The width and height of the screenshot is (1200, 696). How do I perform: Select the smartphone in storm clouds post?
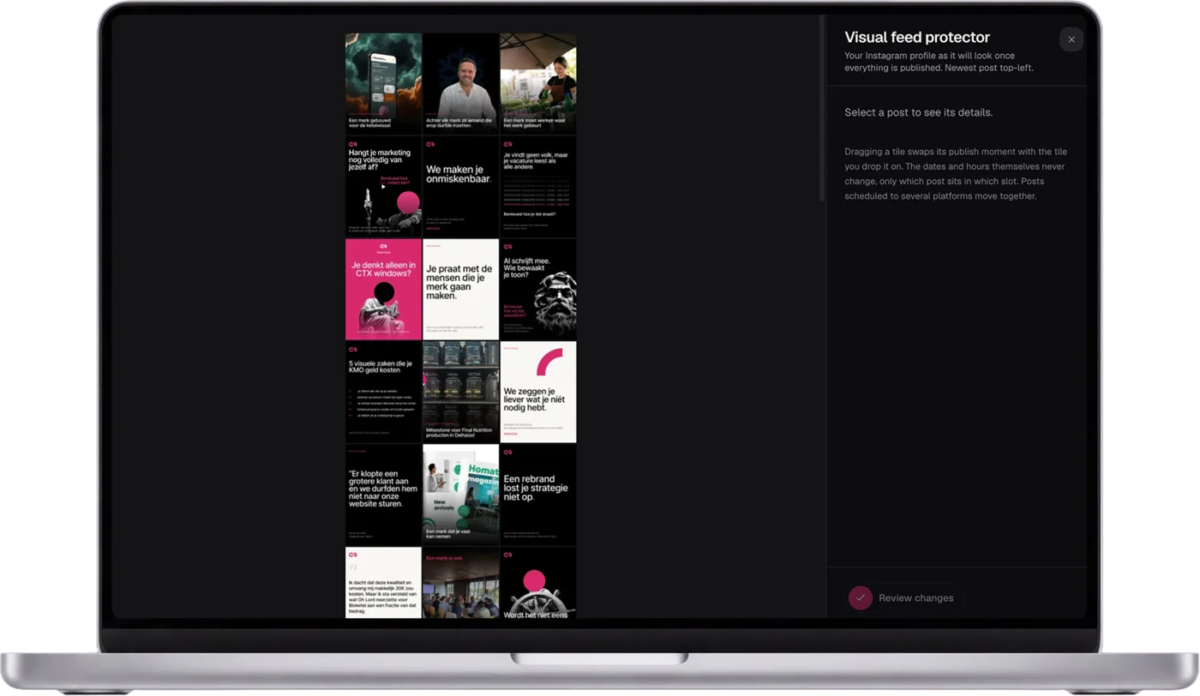click(x=383, y=83)
